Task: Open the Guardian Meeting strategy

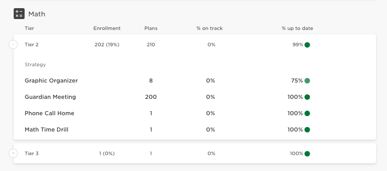Action: [x=50, y=97]
